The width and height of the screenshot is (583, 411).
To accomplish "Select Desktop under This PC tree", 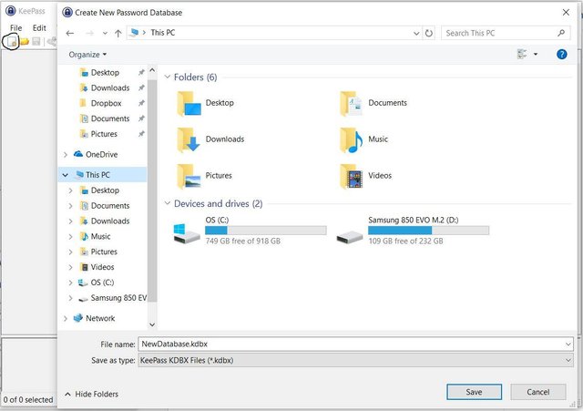I will (105, 190).
